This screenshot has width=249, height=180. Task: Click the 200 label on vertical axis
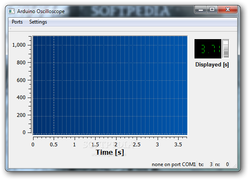click(21, 115)
